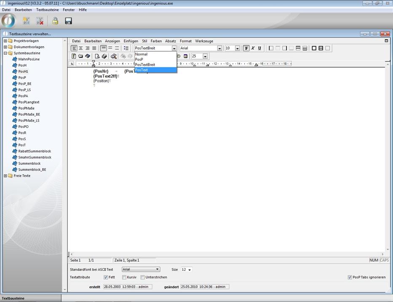
Task: Toggle bold formatting in editor toolbar
Action: (246, 48)
